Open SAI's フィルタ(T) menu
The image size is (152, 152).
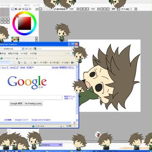click(x=36, y=5)
